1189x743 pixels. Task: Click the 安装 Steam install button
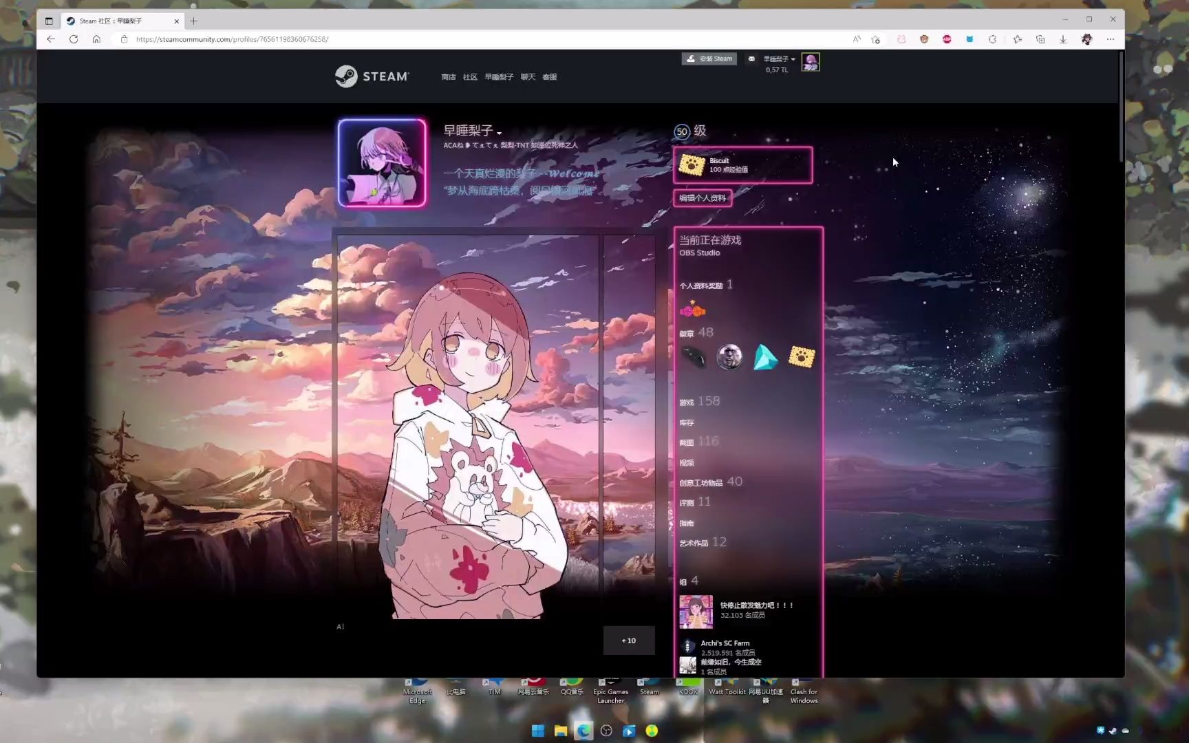pyautogui.click(x=709, y=59)
